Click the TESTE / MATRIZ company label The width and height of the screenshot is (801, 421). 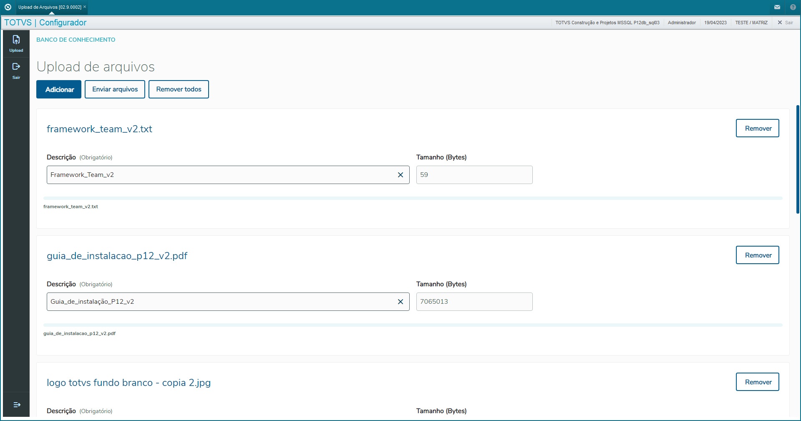[x=751, y=23]
